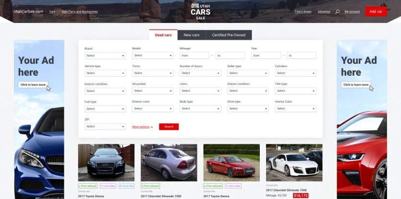Focus the Mileage from field

[x=194, y=56]
